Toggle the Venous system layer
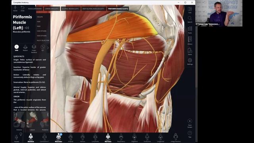254x143 pixels. [83, 138]
